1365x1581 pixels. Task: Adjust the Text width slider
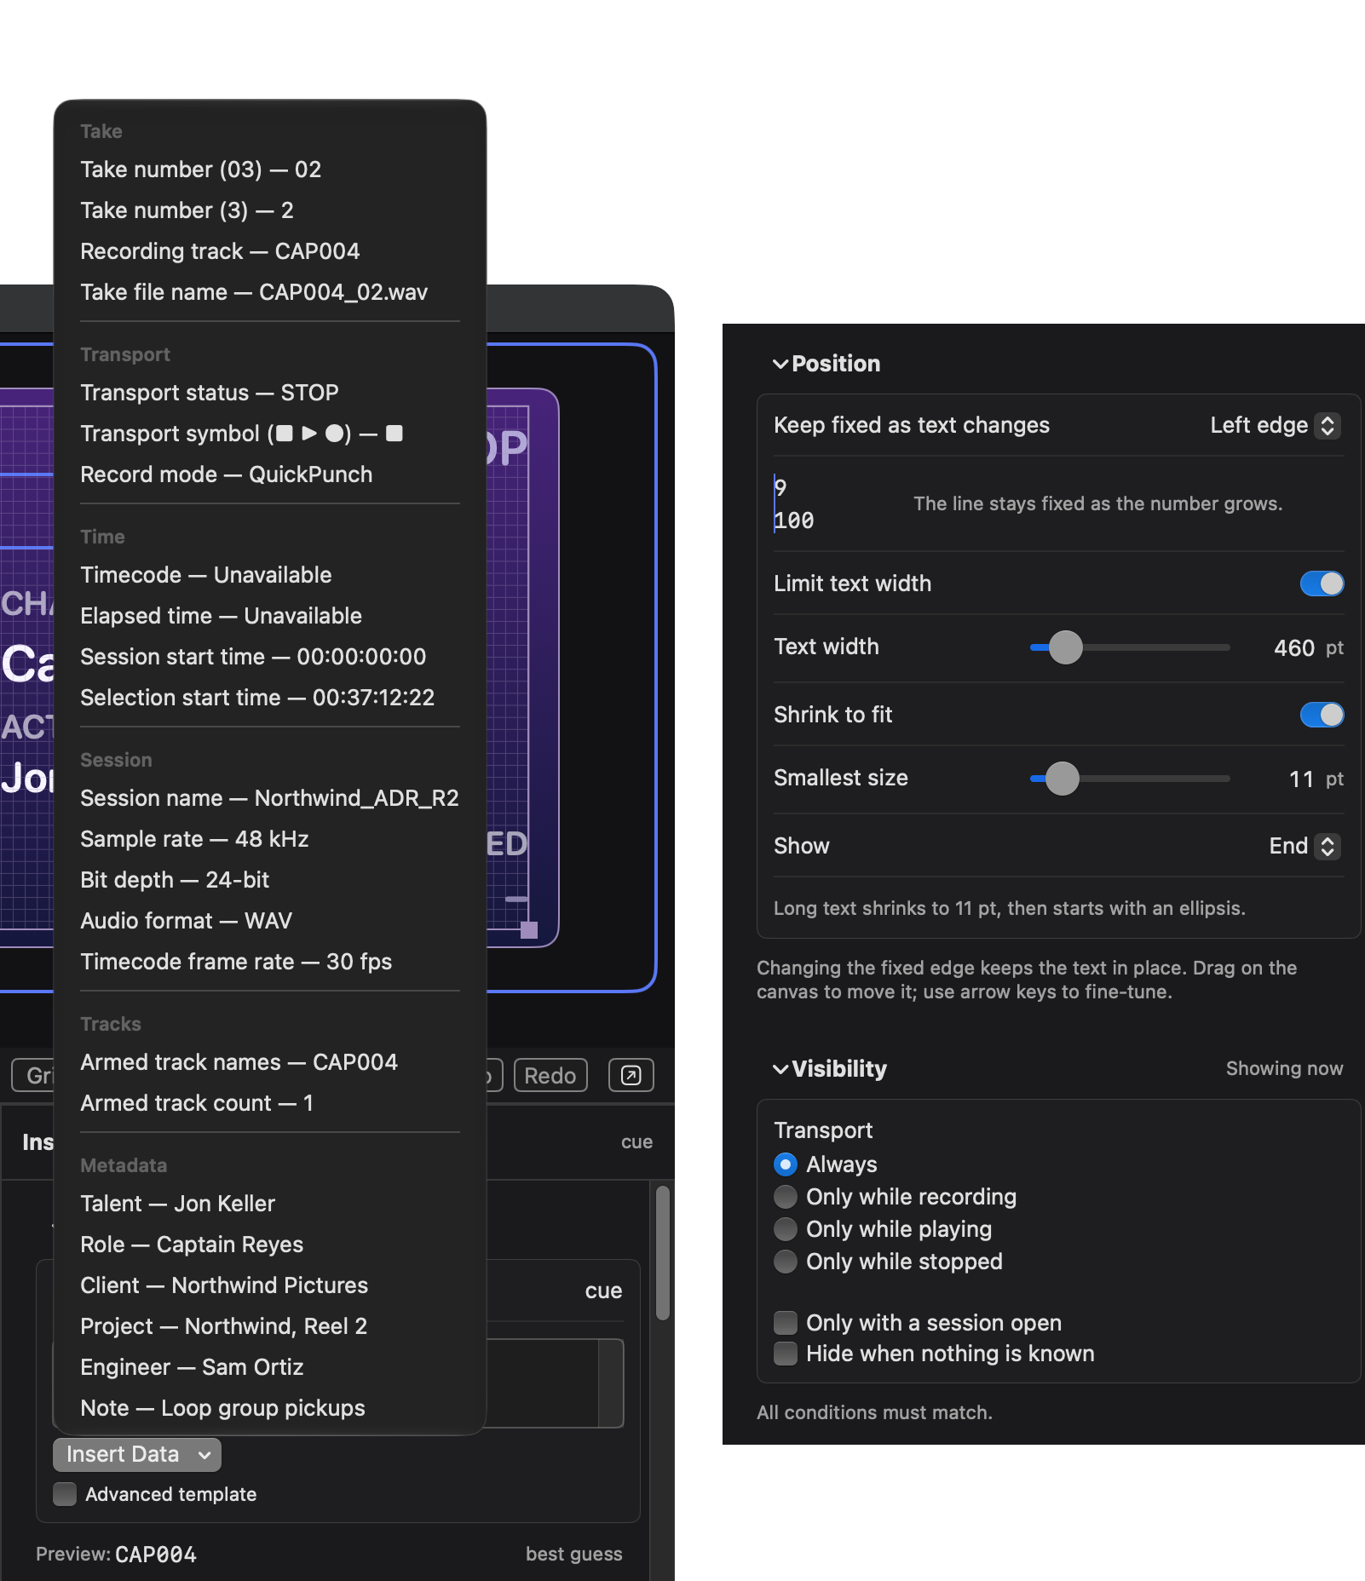(x=1065, y=647)
